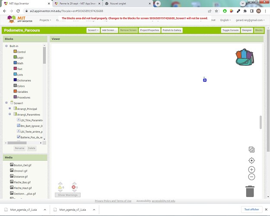Screen dimensions: 270x216
Task: Collapse the Arrangt_Paramètres node
Action: 10,114
